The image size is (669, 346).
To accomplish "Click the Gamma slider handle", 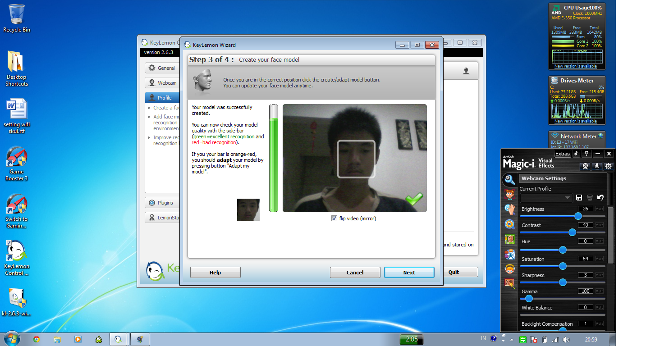I will pos(529,299).
